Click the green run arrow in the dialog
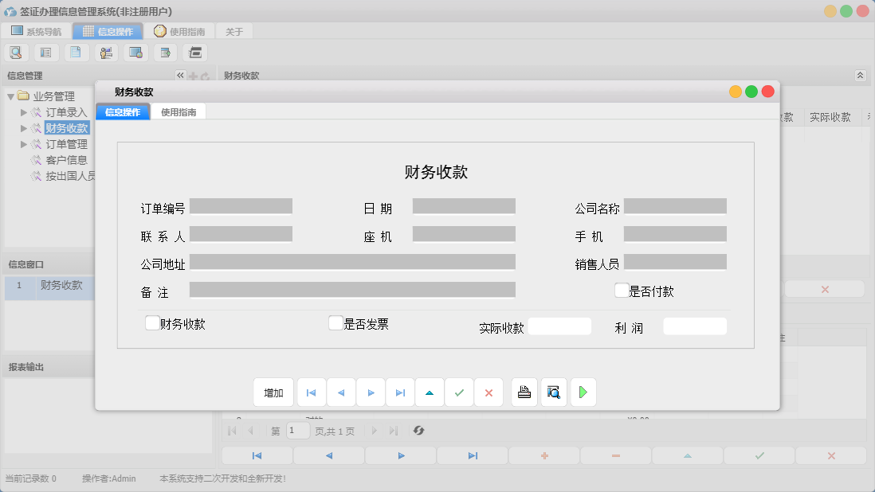The width and height of the screenshot is (875, 492). pos(583,392)
